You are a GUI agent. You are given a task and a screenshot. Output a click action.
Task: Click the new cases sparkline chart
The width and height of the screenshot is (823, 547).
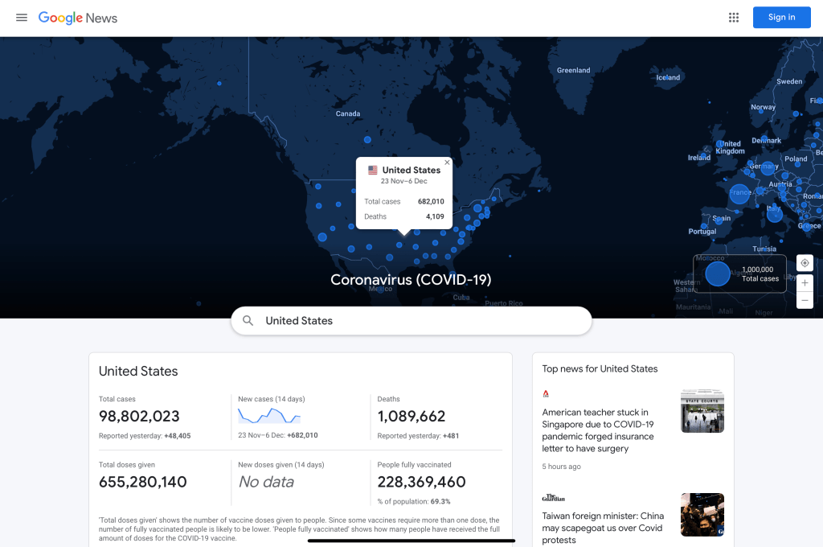tap(268, 416)
